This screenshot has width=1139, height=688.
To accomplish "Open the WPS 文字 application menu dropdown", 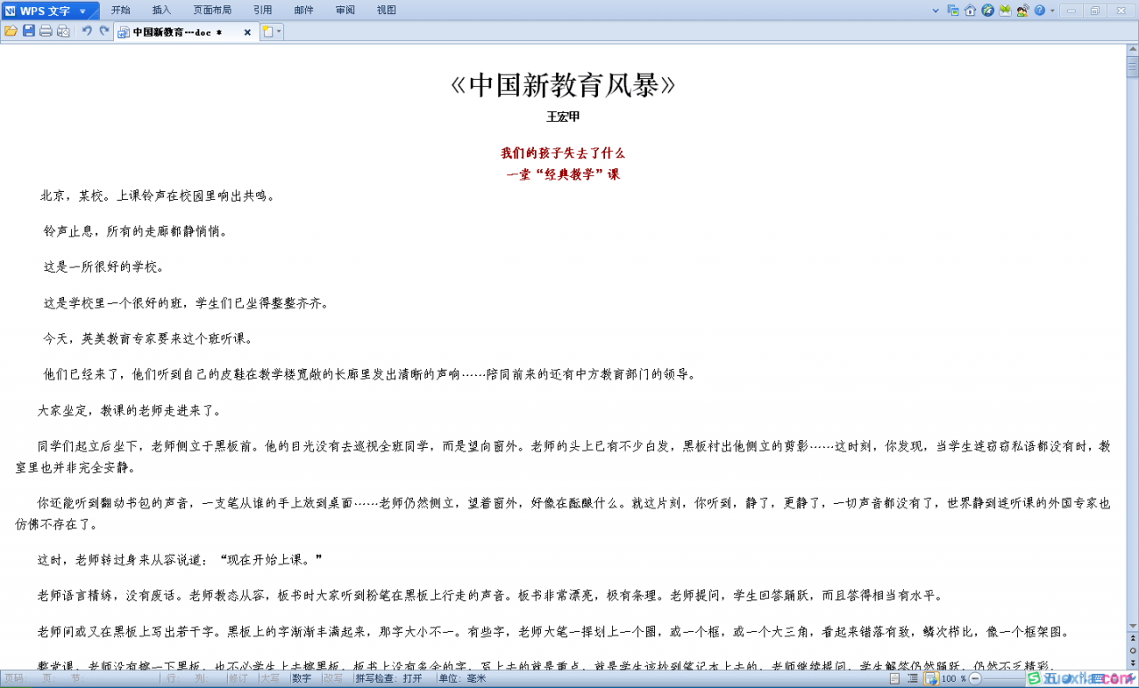I will (83, 11).
